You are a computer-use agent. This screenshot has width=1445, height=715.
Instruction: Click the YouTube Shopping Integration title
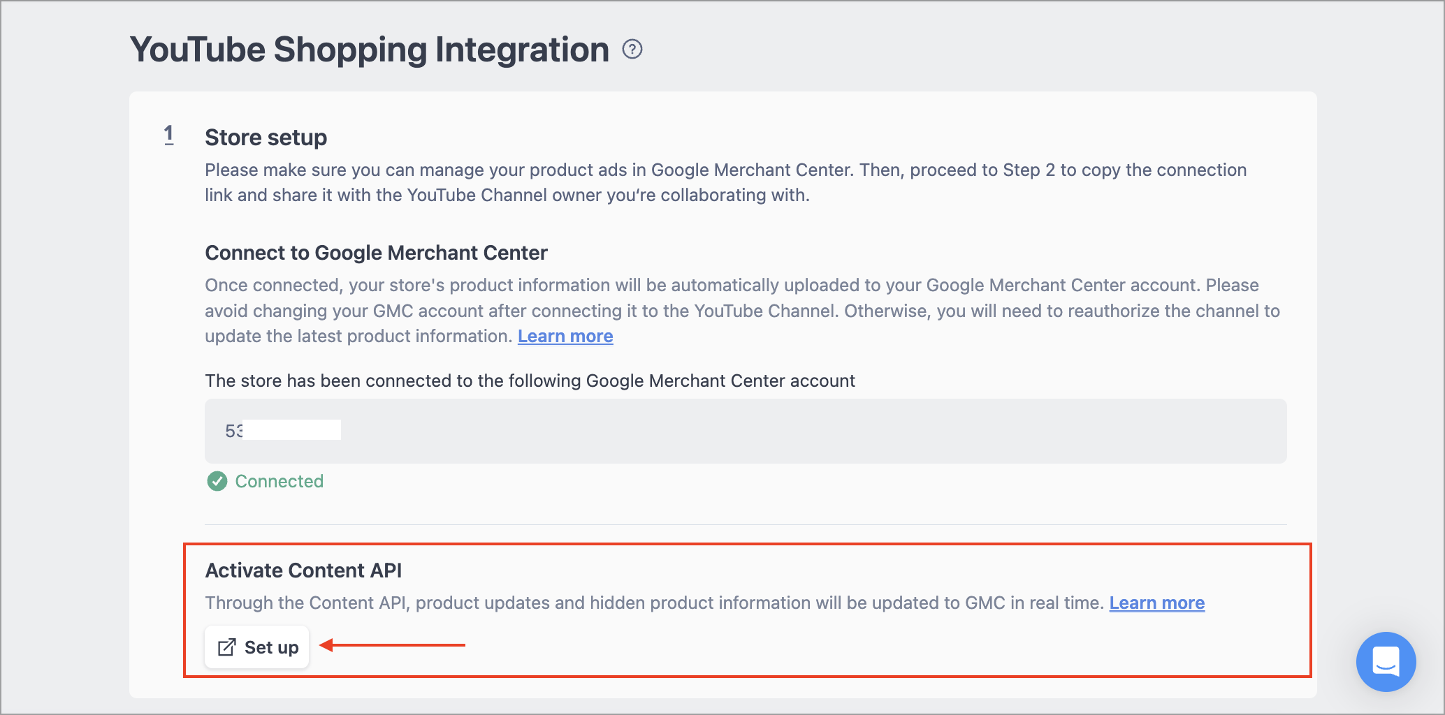[x=370, y=50]
